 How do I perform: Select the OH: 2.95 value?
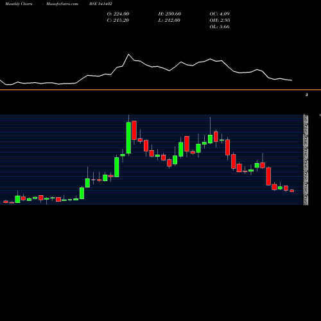click(220, 20)
